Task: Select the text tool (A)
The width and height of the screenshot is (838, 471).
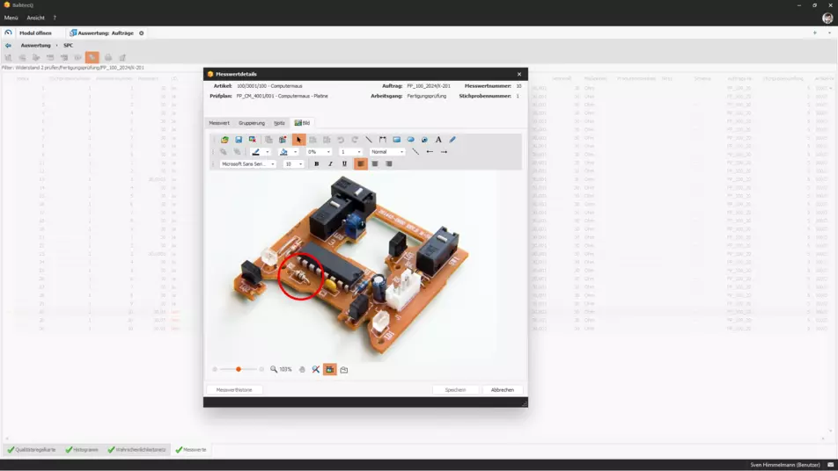Action: tap(438, 140)
